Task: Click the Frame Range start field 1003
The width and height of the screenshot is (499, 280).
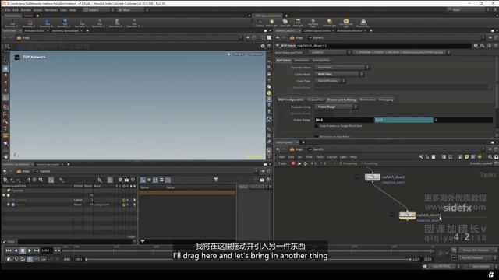Action: [x=344, y=120]
